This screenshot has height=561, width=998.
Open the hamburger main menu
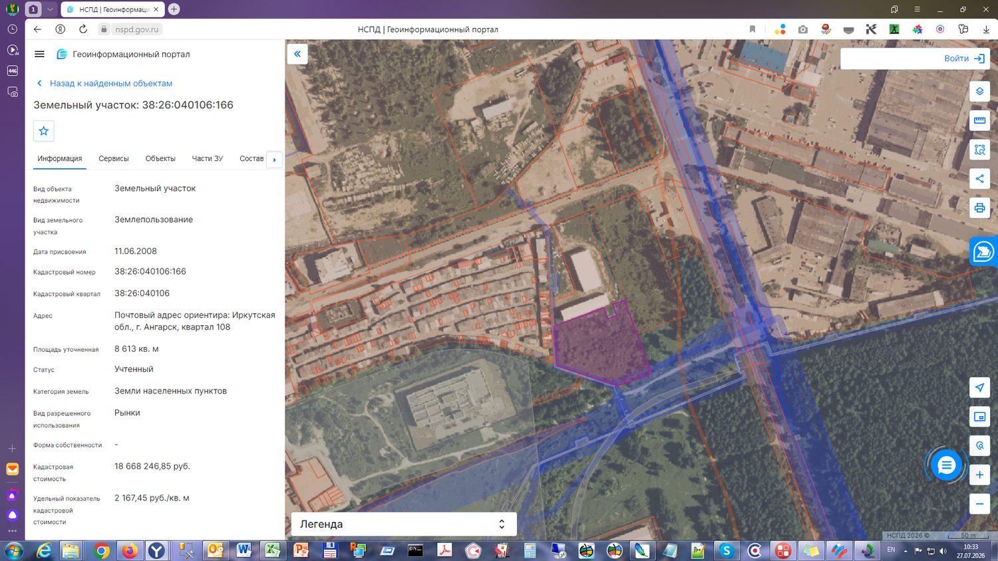click(39, 55)
